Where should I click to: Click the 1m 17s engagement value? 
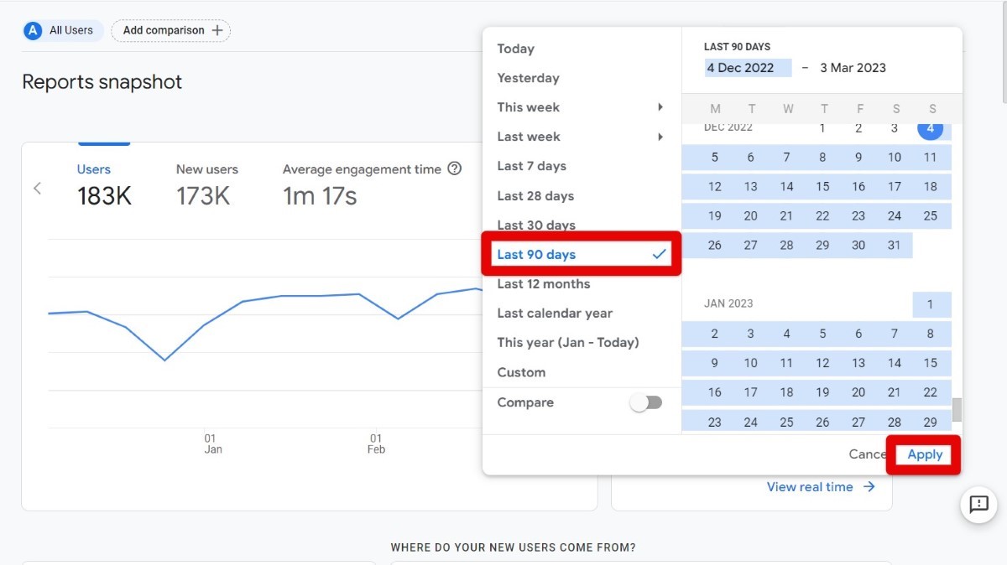320,196
